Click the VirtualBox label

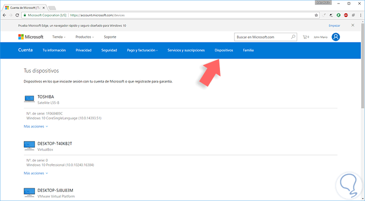point(45,149)
